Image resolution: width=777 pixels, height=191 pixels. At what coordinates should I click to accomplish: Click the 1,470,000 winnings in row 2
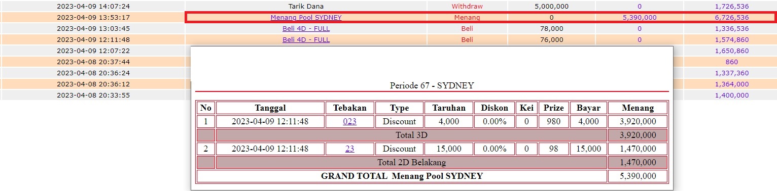[x=638, y=149]
